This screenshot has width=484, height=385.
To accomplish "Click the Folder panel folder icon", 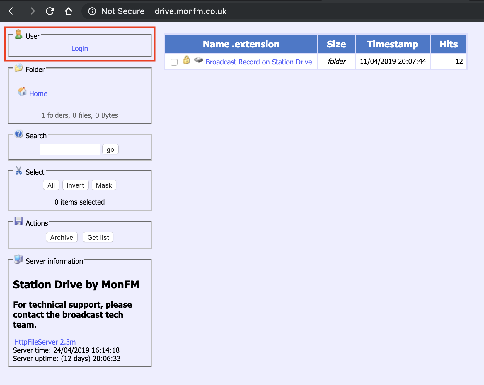I will pos(19,68).
